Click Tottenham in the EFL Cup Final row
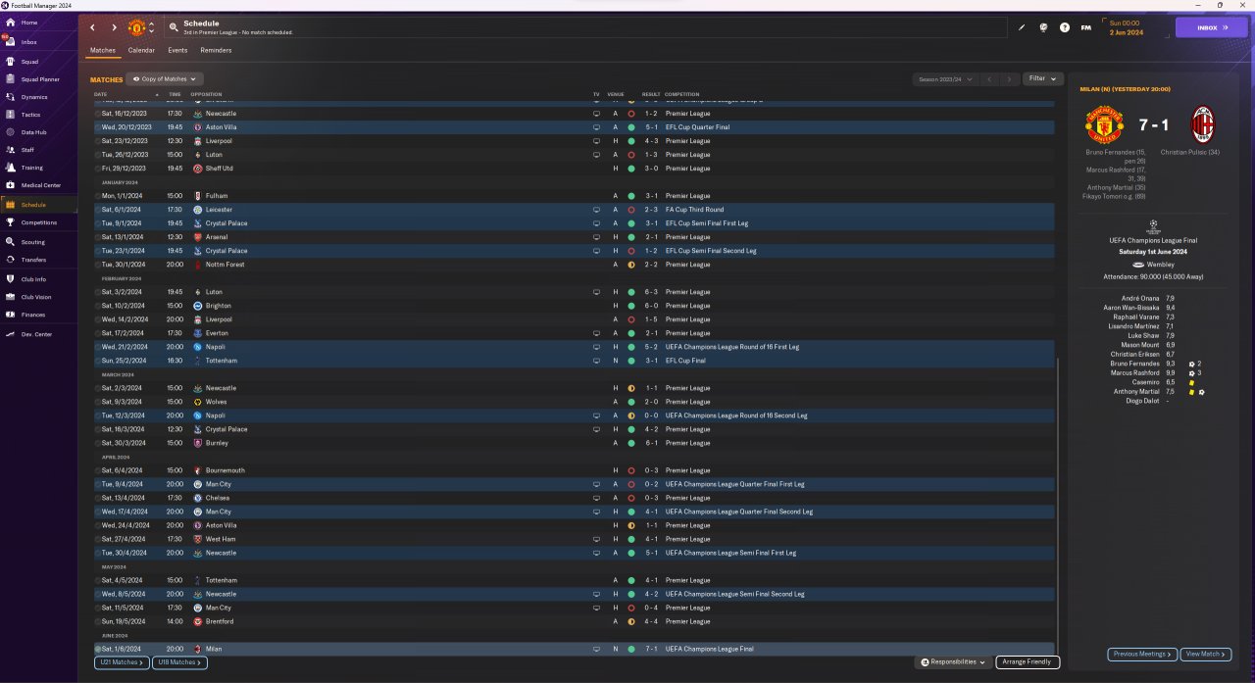This screenshot has height=683, width=1255. 221,361
